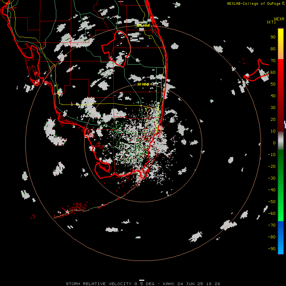
Task: Click the -90 value on the velocity scale
Action: (x=272, y=249)
